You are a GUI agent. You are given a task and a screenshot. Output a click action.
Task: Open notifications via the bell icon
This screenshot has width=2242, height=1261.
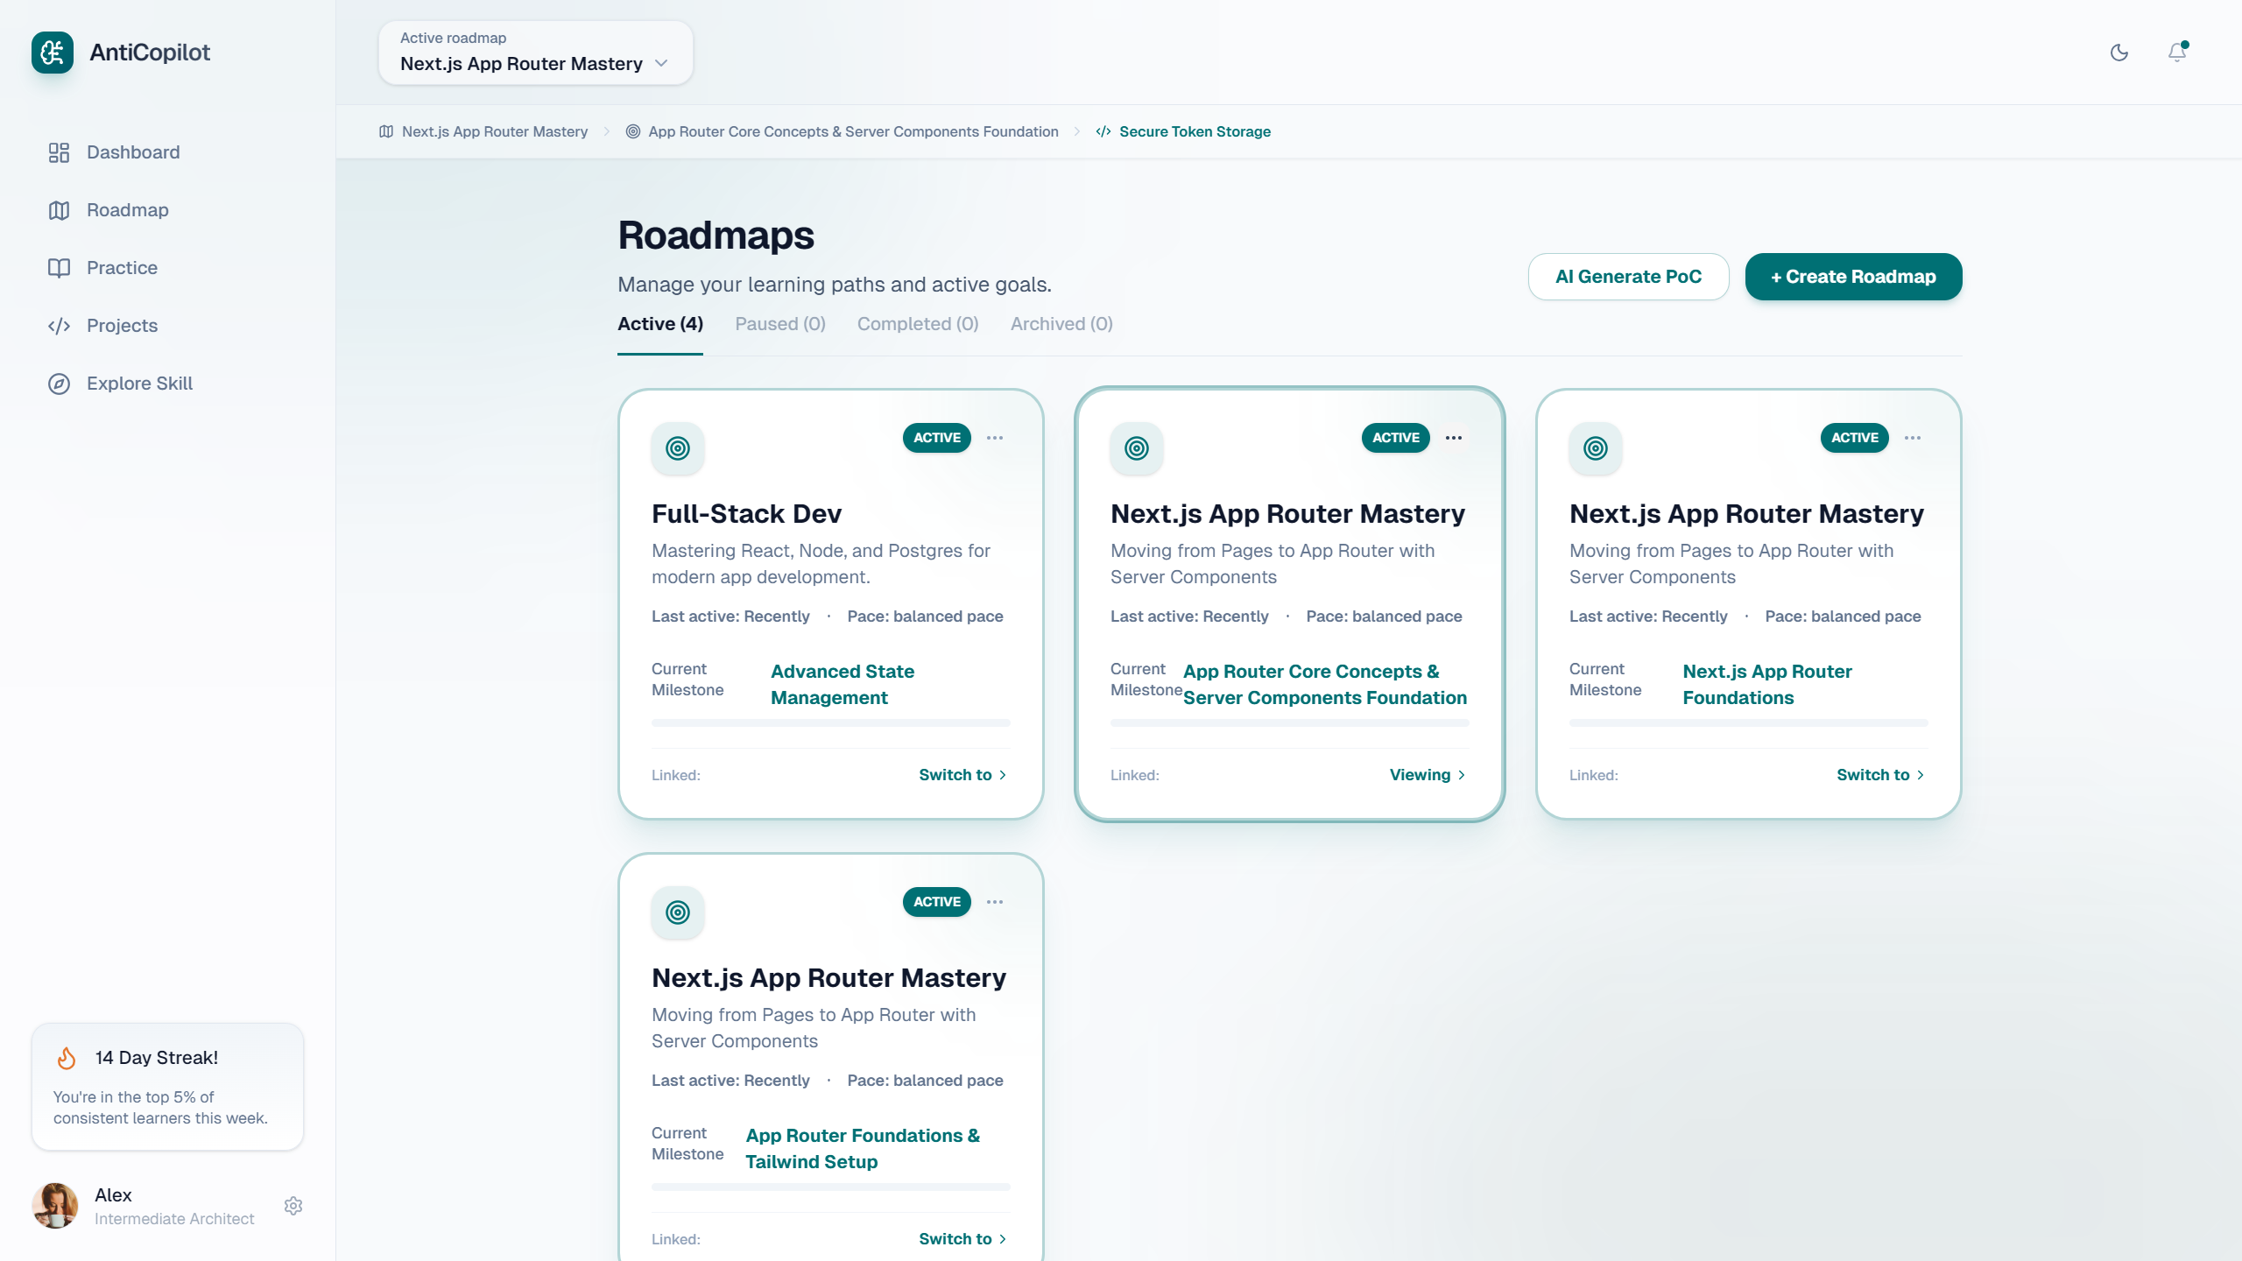click(2177, 53)
